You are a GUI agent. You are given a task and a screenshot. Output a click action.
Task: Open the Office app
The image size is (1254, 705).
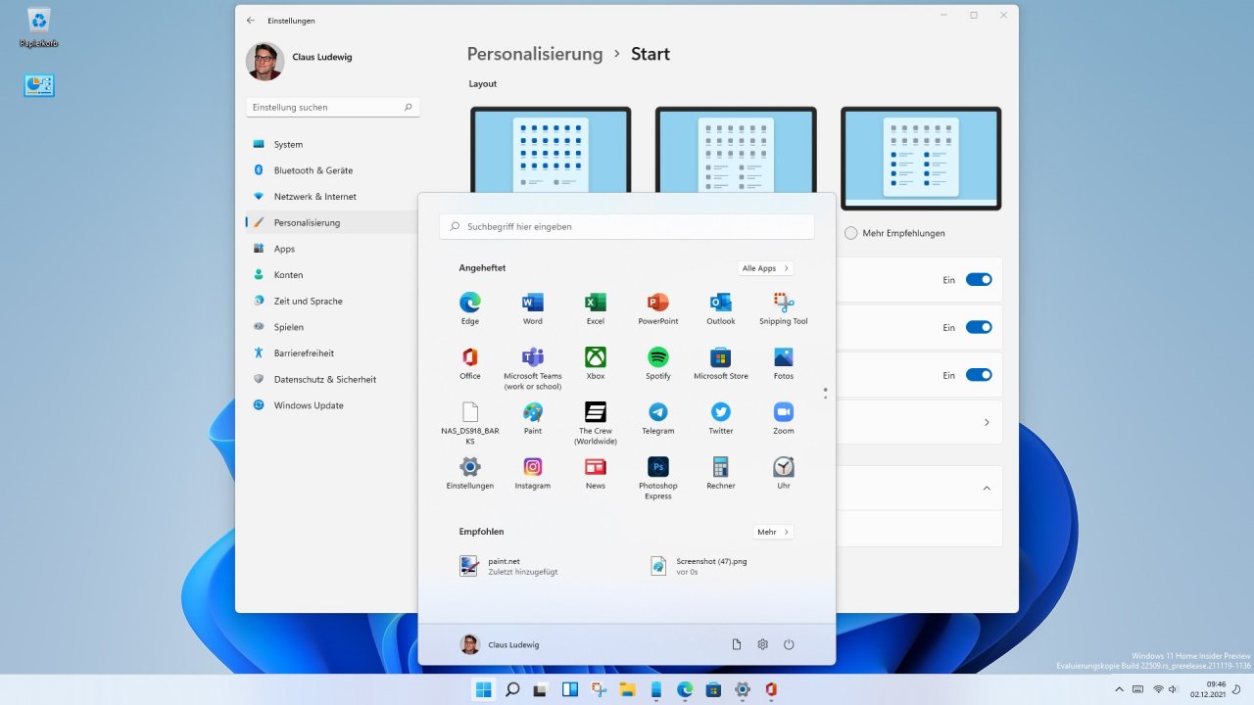pos(470,362)
